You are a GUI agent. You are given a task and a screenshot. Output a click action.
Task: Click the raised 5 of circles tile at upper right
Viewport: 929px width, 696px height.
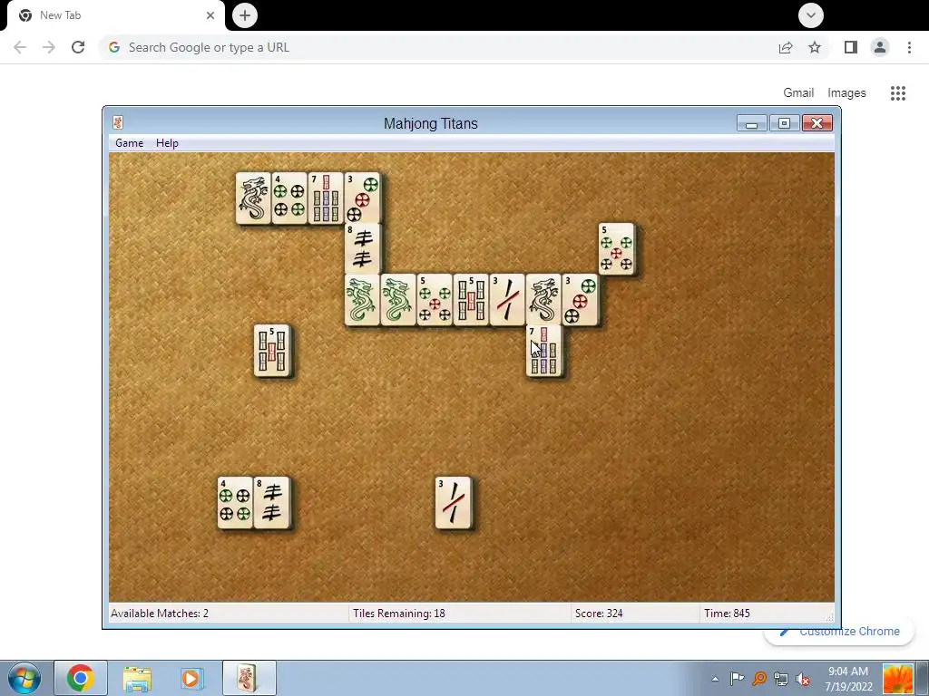click(616, 249)
